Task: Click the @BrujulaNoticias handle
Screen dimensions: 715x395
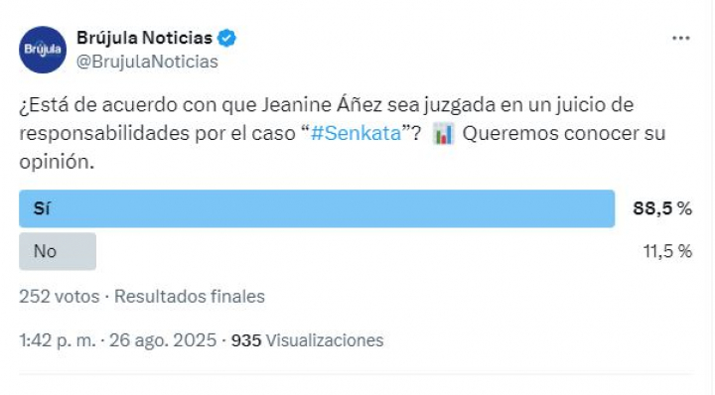Action: 147,62
